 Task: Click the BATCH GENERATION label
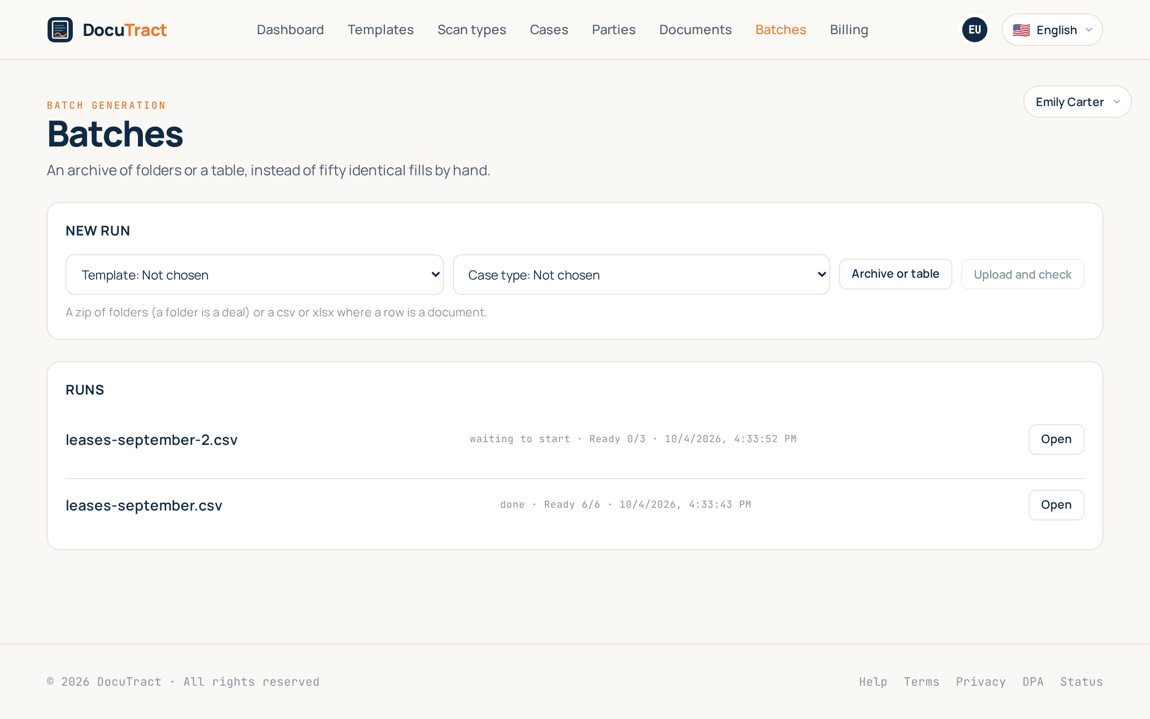point(106,106)
